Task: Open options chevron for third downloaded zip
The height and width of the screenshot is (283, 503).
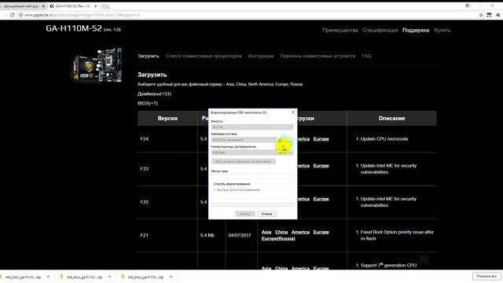Action: coord(171,277)
